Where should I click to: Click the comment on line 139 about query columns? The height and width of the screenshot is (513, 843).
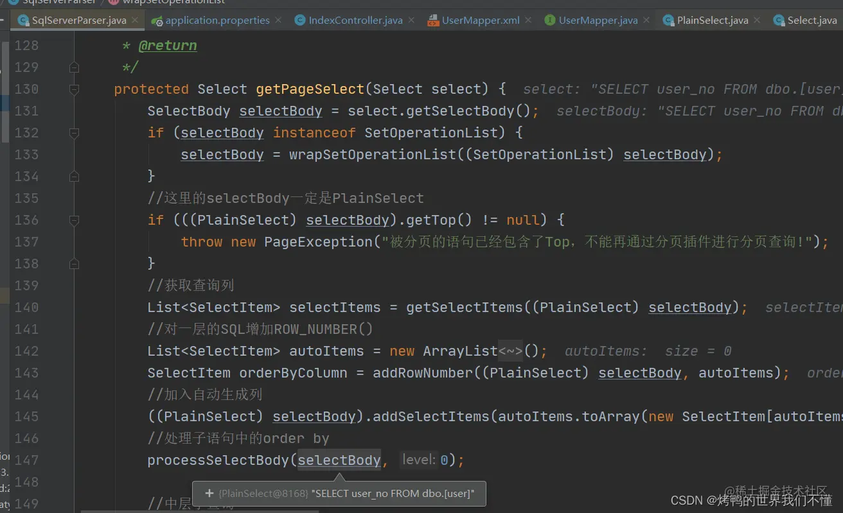click(191, 286)
